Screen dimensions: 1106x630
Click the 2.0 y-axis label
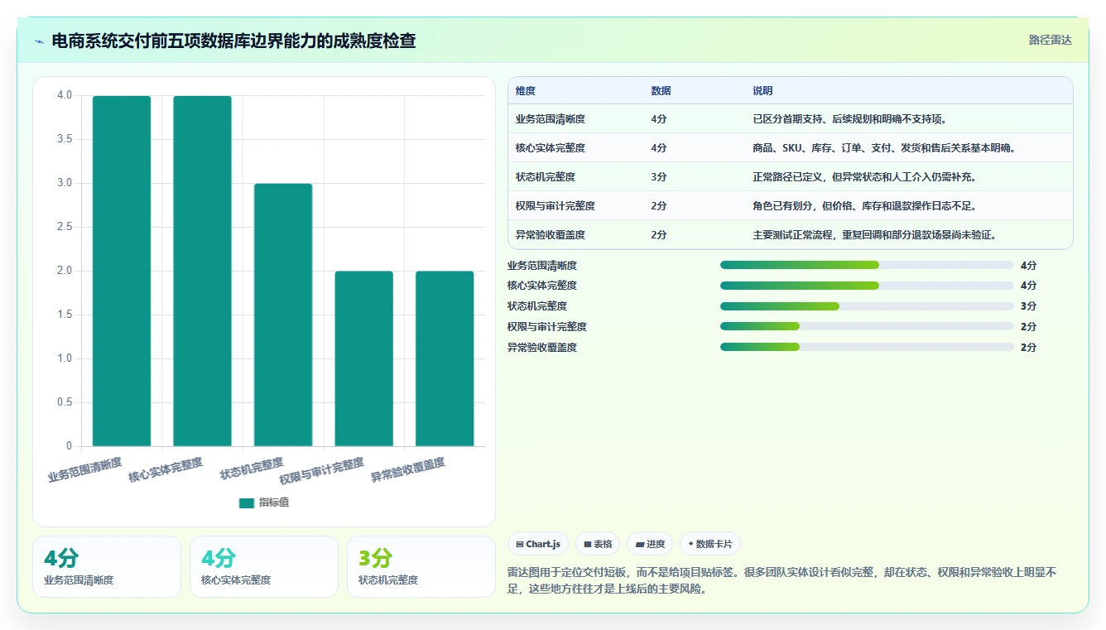pos(65,271)
